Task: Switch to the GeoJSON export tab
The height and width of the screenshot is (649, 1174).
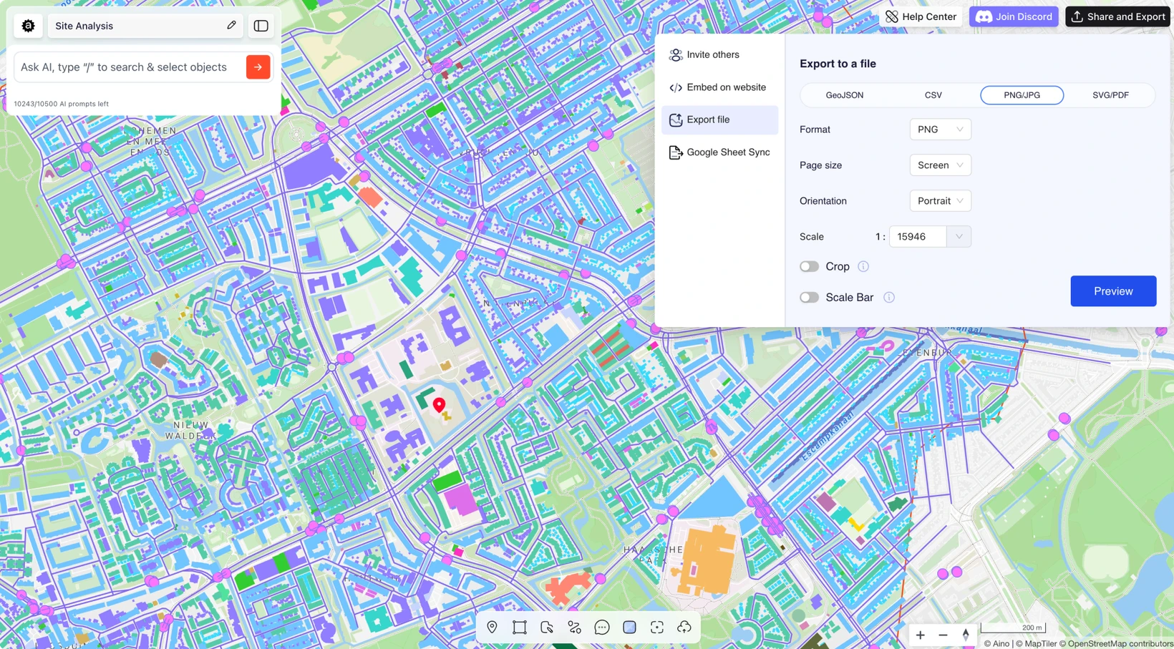Action: 845,95
